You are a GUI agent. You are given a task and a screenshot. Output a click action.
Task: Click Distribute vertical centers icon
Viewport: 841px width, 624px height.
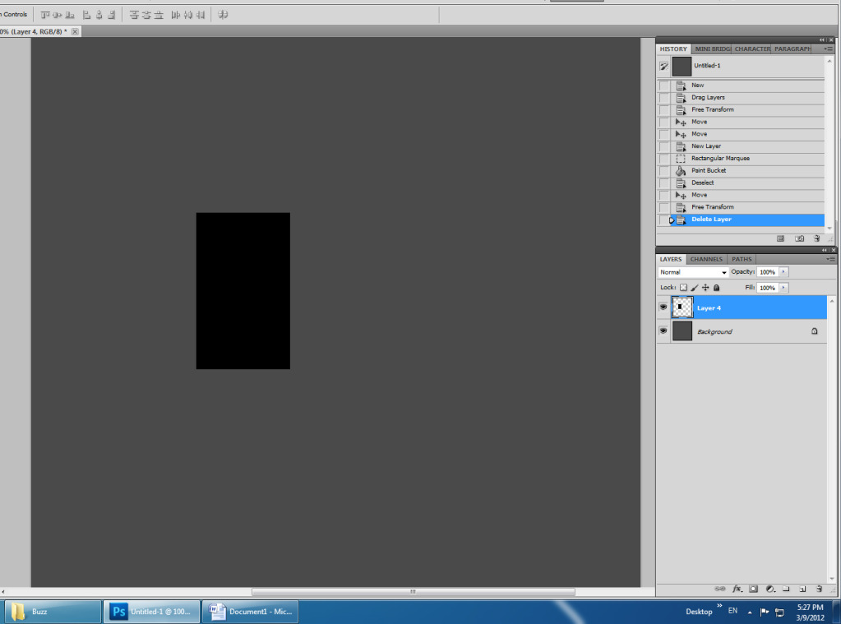[146, 15]
